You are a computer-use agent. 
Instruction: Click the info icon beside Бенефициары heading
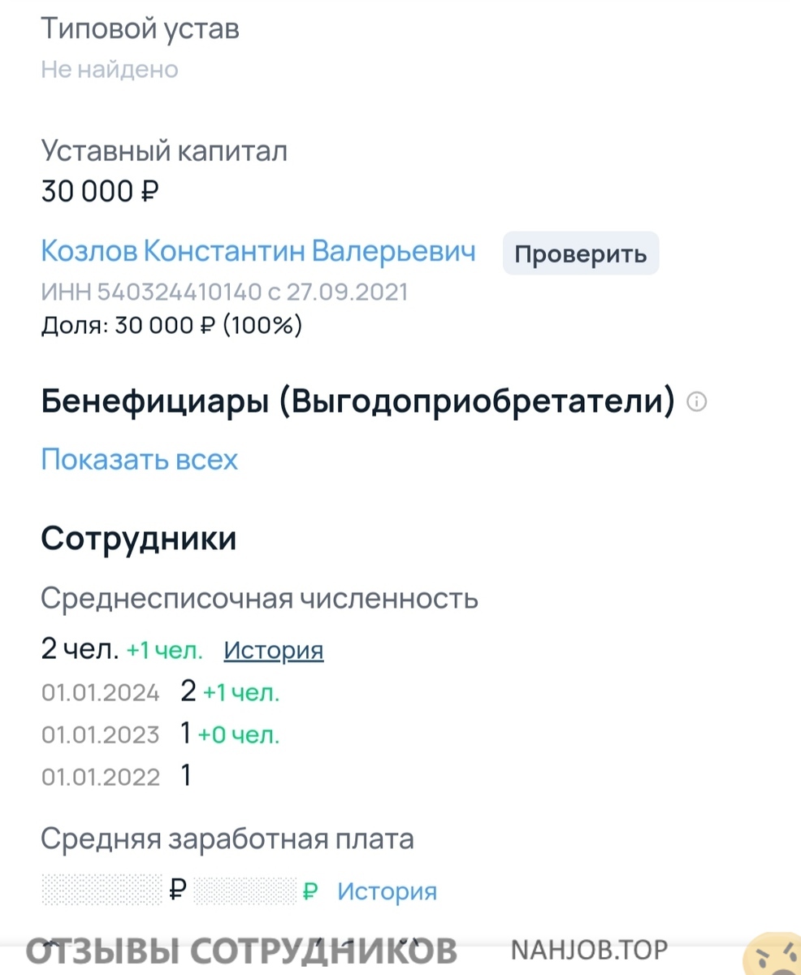(697, 402)
